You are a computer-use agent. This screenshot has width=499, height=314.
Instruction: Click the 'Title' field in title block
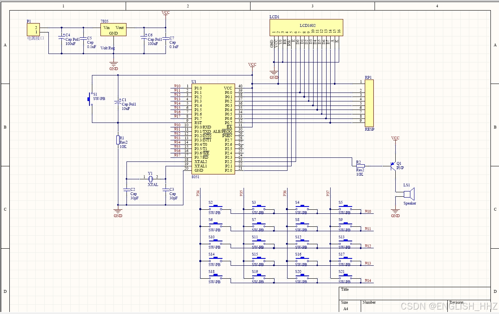click(345, 290)
